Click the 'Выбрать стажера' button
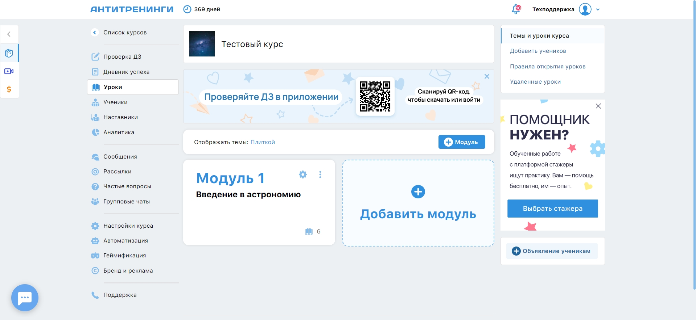 click(x=552, y=209)
